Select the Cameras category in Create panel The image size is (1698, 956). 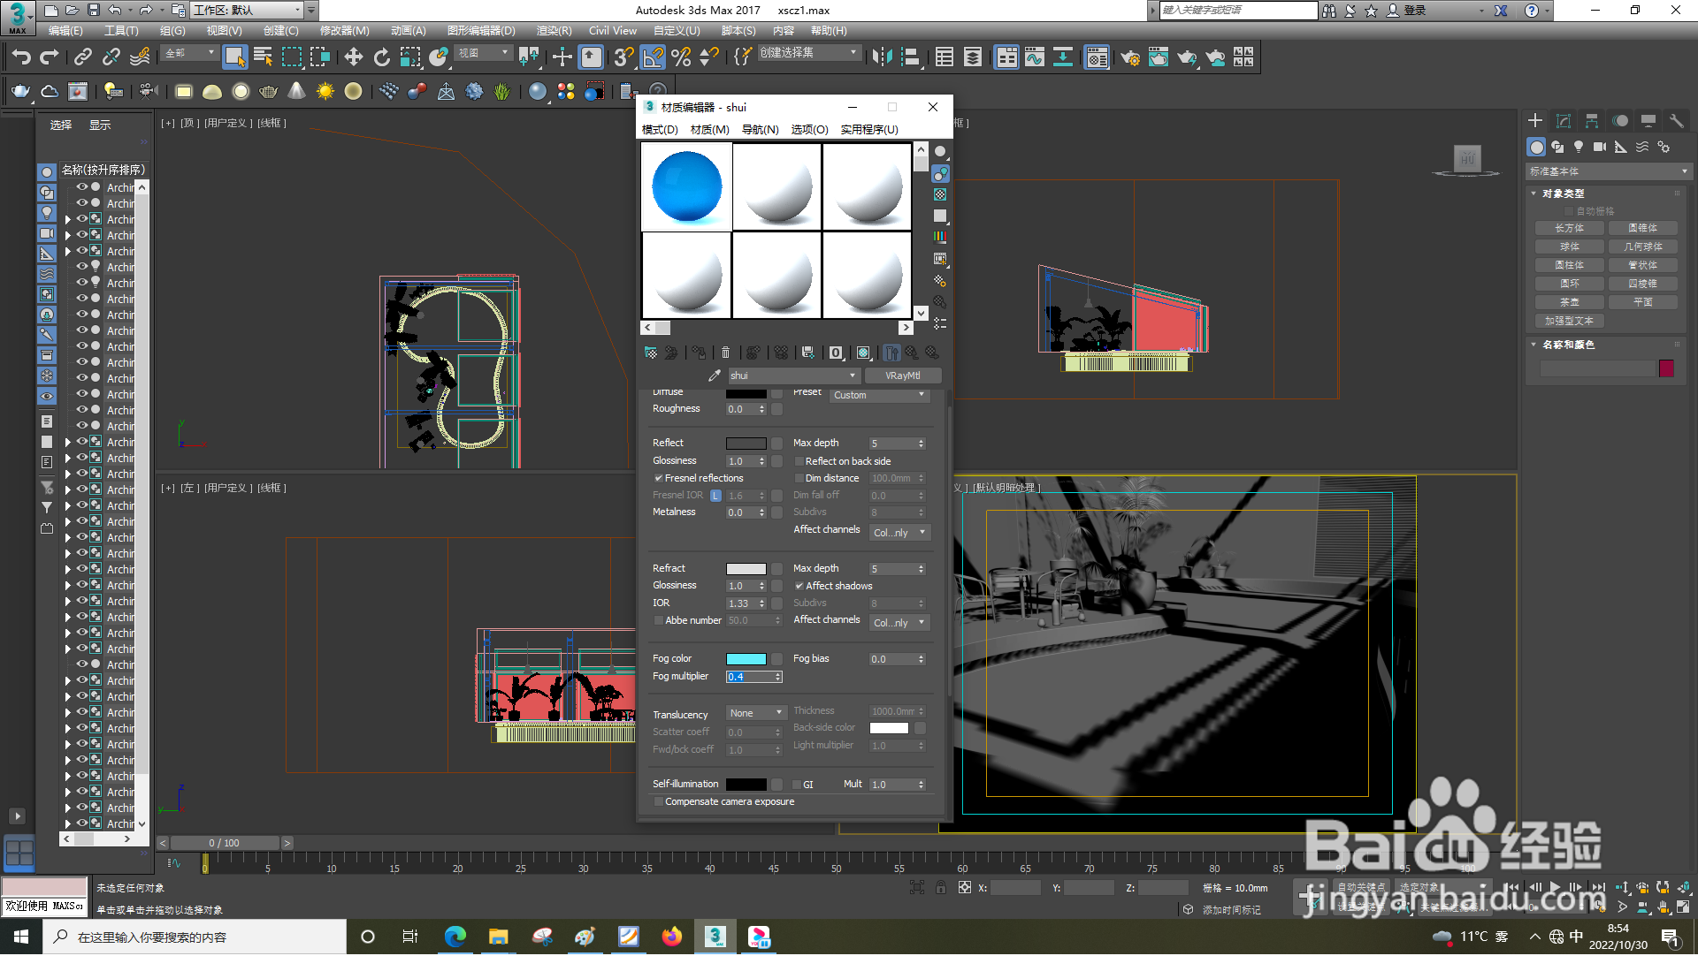(x=1600, y=147)
